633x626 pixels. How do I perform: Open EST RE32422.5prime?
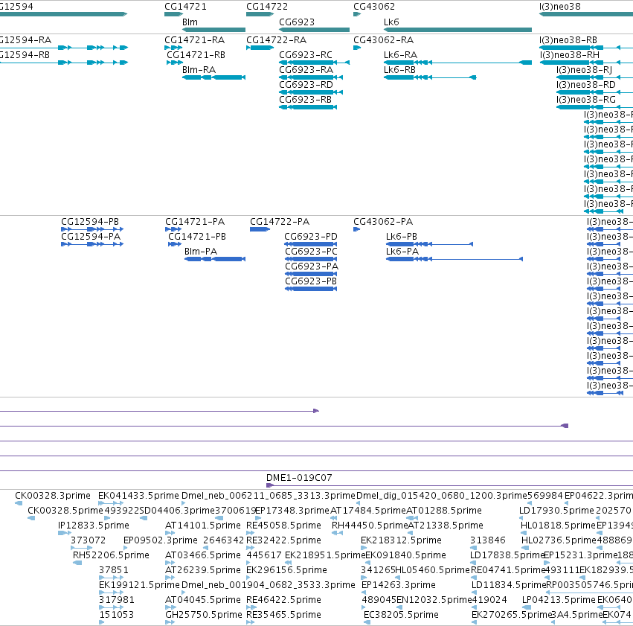(x=284, y=540)
